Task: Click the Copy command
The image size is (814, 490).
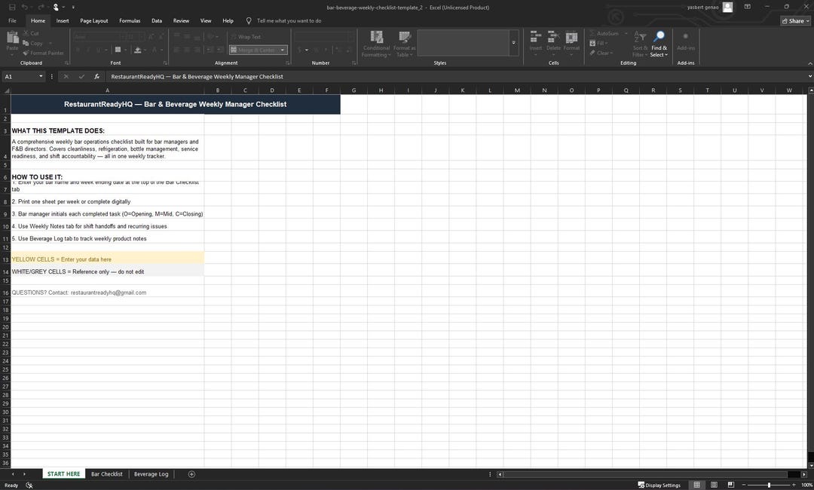Action: 32,43
